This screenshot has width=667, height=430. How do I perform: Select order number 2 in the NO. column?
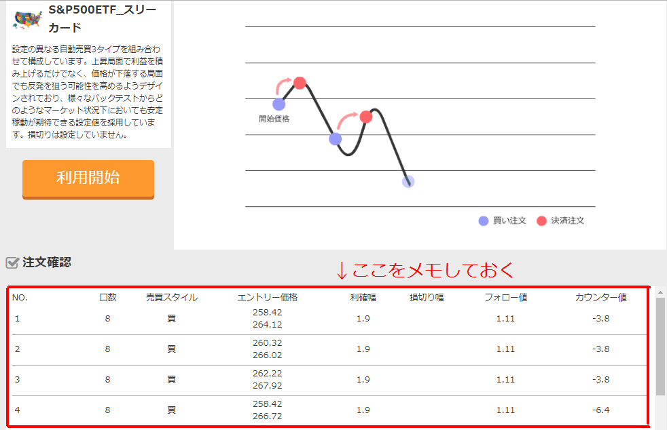pos(17,349)
